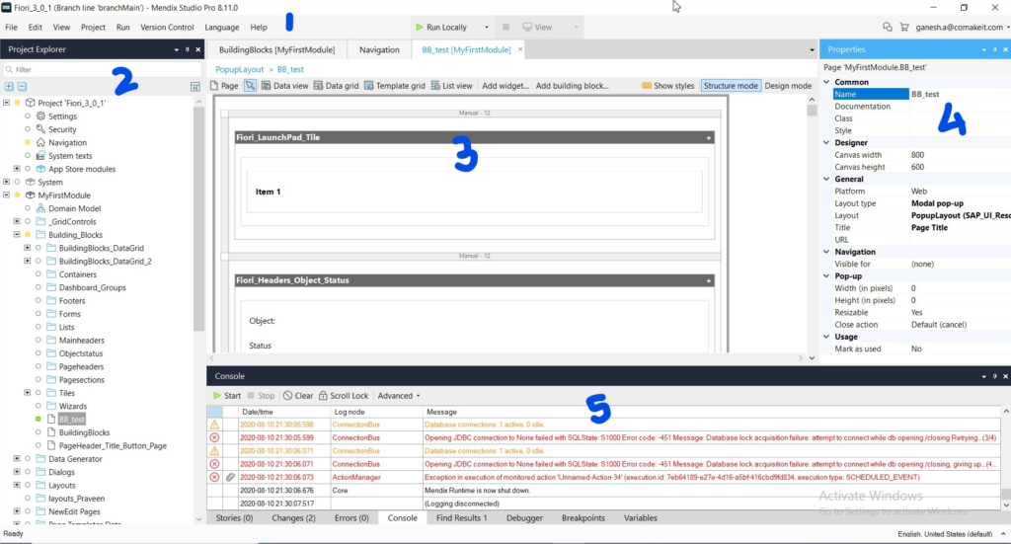Open the Language menu
The width and height of the screenshot is (1011, 544).
coord(222,27)
